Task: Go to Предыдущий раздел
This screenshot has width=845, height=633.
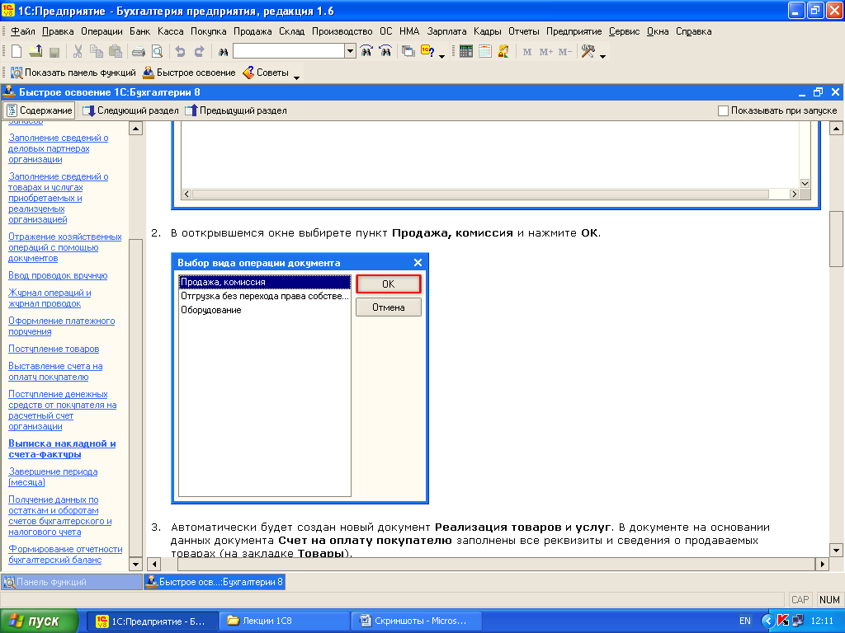Action: [x=236, y=110]
